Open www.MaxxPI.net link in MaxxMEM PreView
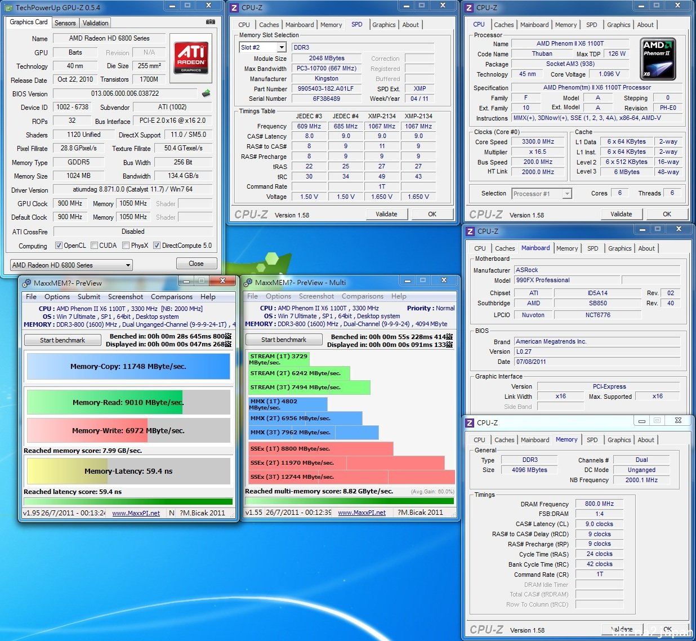696x641 pixels. tap(136, 513)
